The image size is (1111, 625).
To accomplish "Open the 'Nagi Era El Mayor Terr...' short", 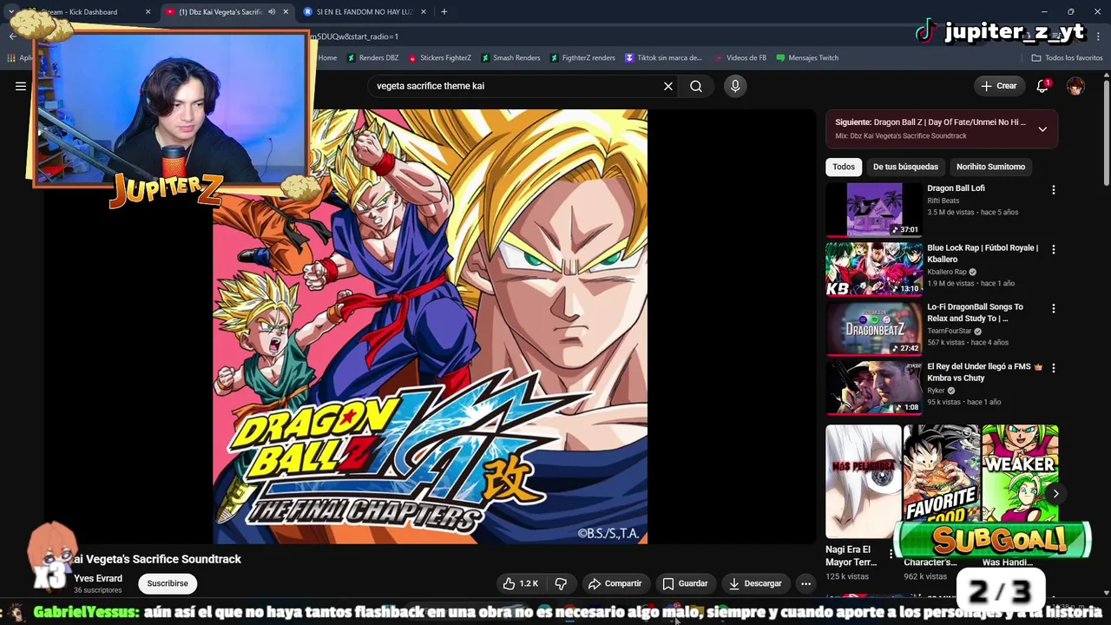I will click(x=863, y=481).
